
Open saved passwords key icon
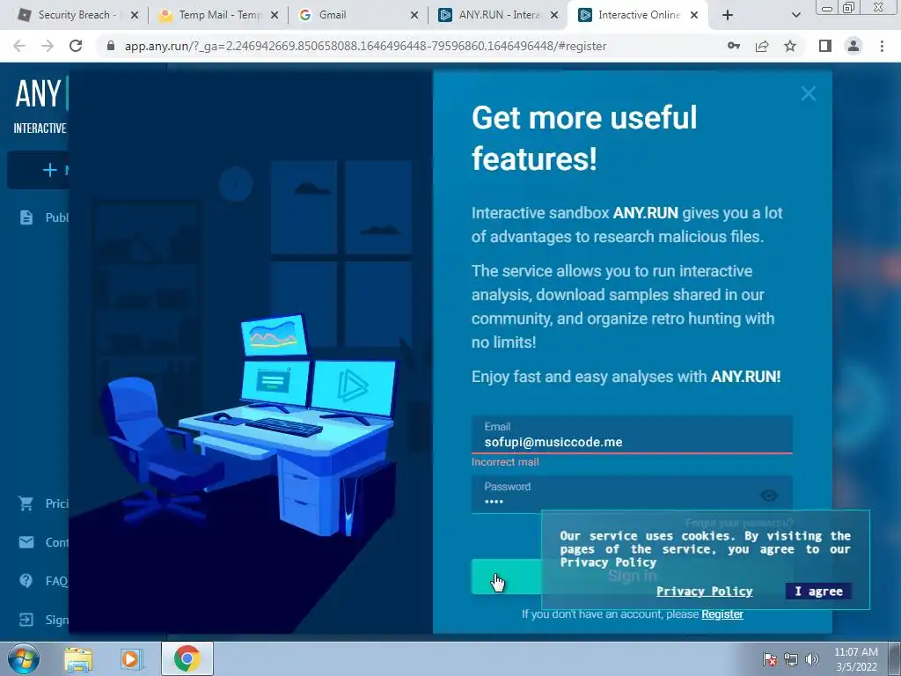tap(734, 46)
